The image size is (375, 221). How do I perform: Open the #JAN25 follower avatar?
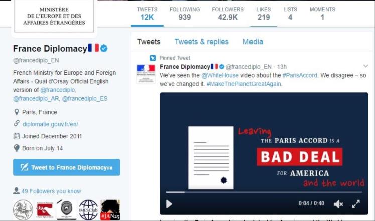click(110, 210)
